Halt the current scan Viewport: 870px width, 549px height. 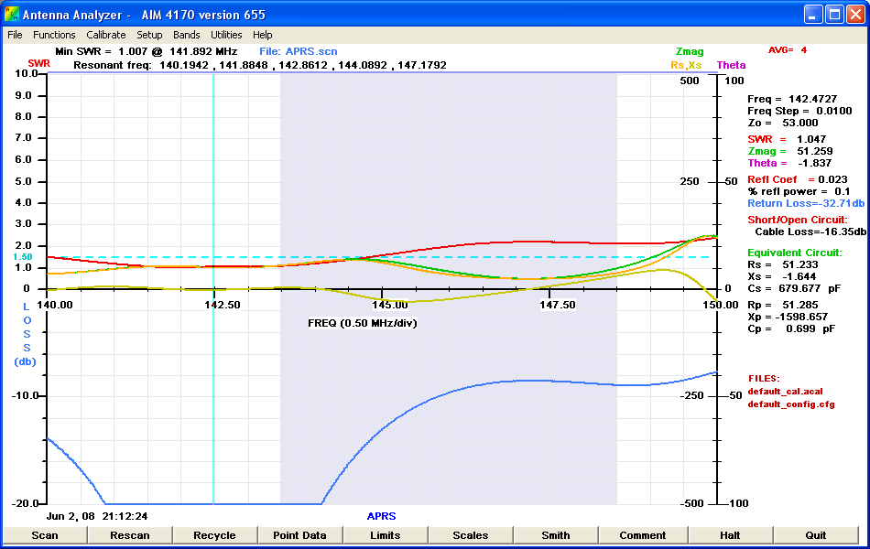pyautogui.click(x=730, y=535)
